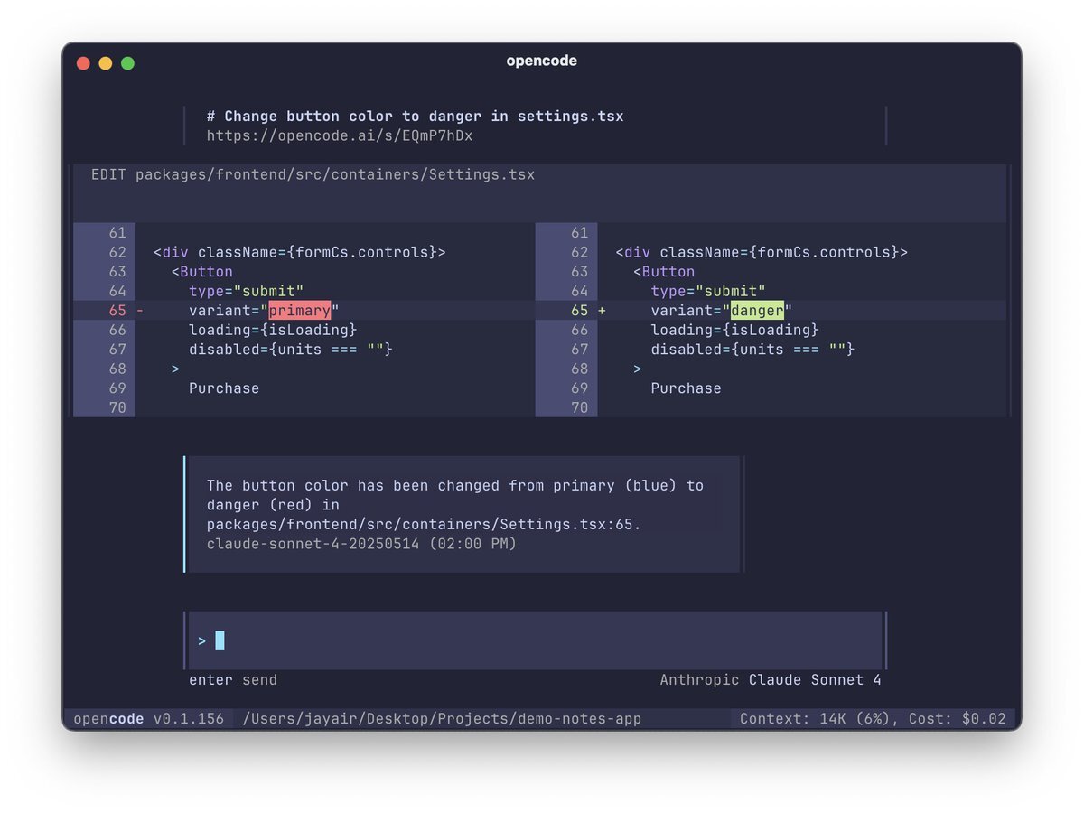Click disabled={units === ""} in left pane

click(291, 350)
